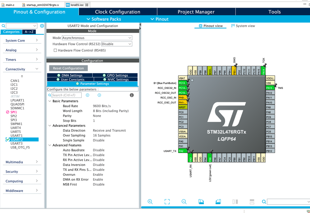
Task: Open the NVIC Settings tab
Action: coord(116,79)
